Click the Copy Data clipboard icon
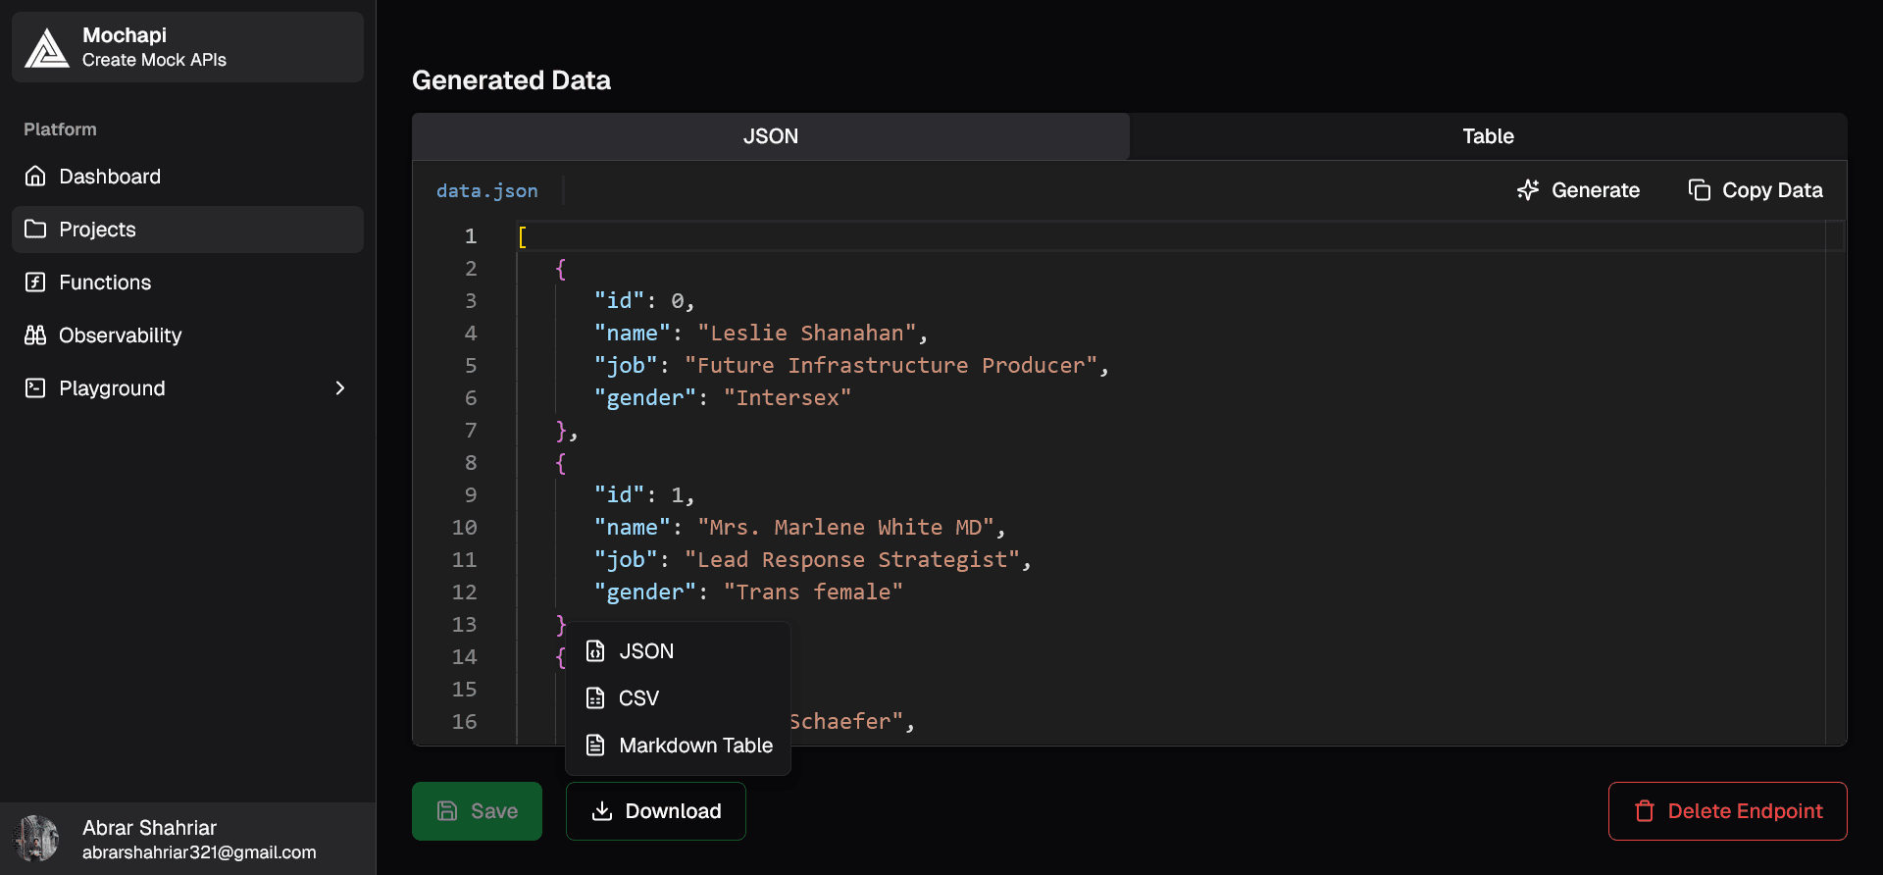 coord(1699,190)
